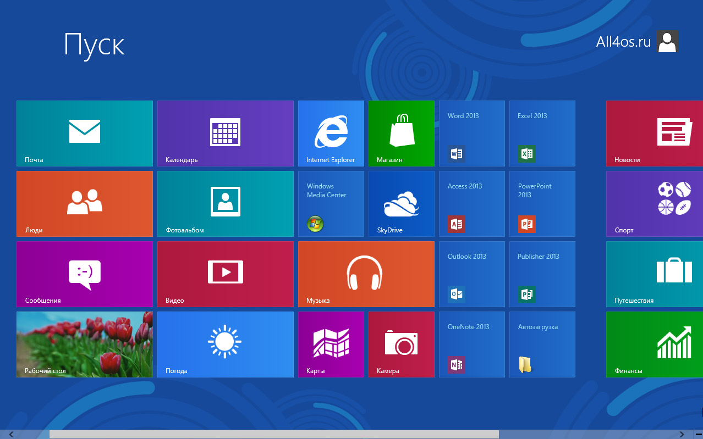The height and width of the screenshot is (439, 703).
Task: Open the Погода weather tile
Action: tap(226, 344)
